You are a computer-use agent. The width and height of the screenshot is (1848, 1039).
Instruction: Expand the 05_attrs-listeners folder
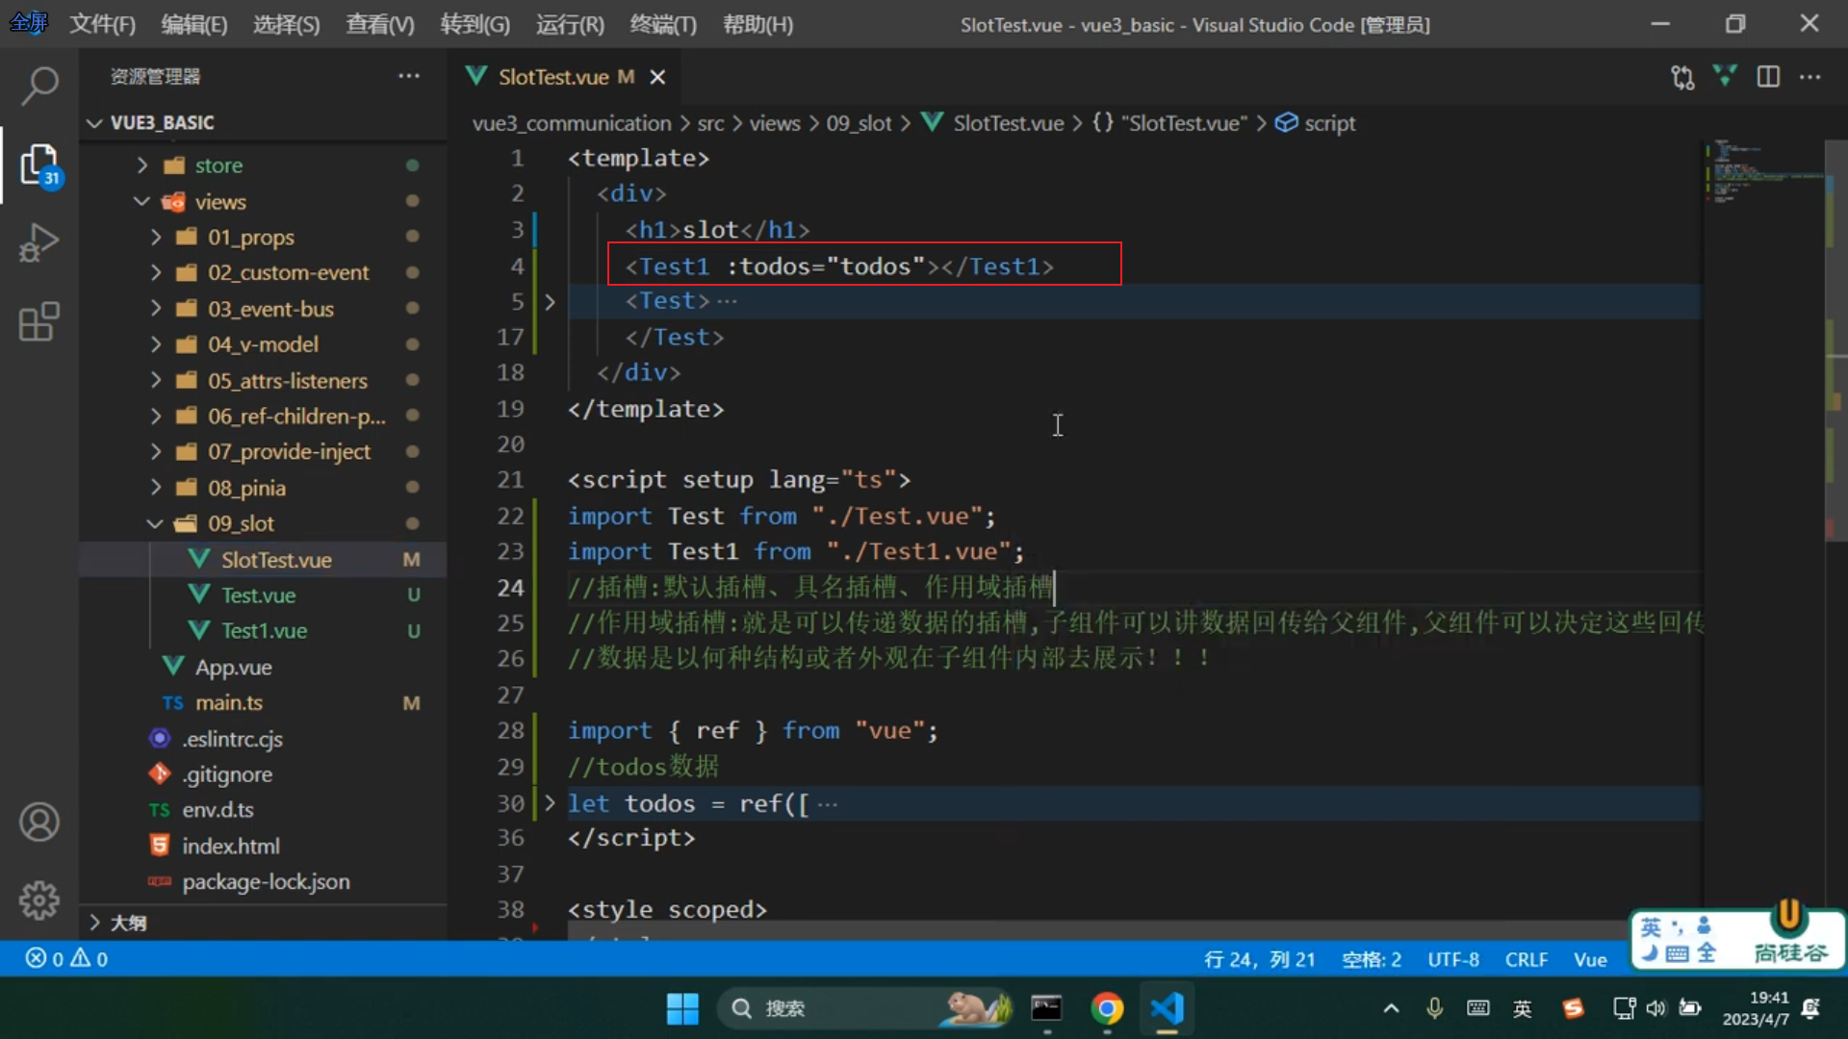pos(156,381)
